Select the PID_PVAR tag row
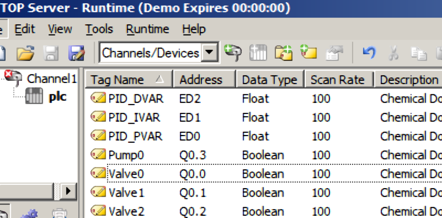 (x=264, y=136)
